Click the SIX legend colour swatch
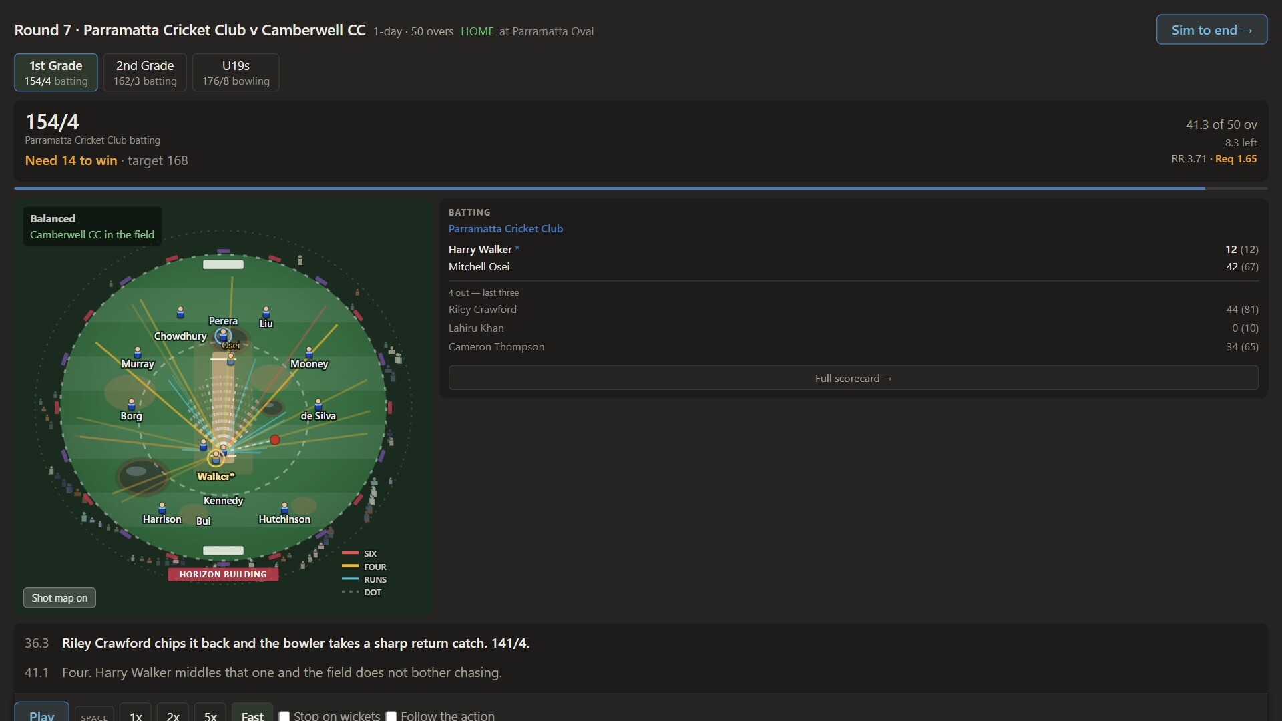This screenshot has width=1282, height=721. click(x=351, y=553)
